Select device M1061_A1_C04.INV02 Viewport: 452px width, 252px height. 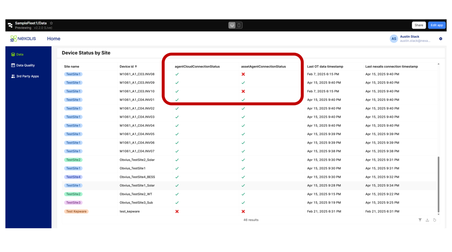pyautogui.click(x=137, y=108)
